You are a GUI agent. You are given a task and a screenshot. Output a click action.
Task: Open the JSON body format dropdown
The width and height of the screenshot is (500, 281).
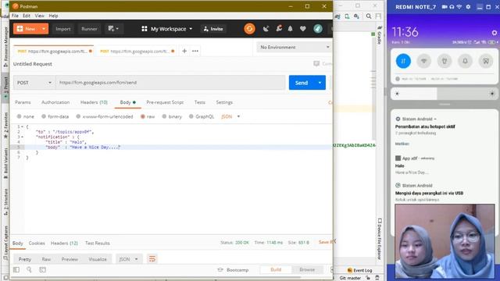click(x=230, y=116)
